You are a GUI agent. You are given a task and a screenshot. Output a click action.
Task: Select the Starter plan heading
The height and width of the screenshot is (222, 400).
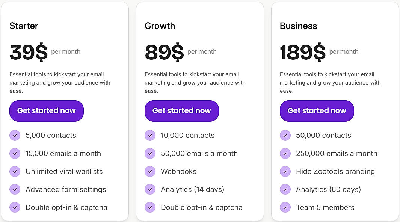(24, 26)
